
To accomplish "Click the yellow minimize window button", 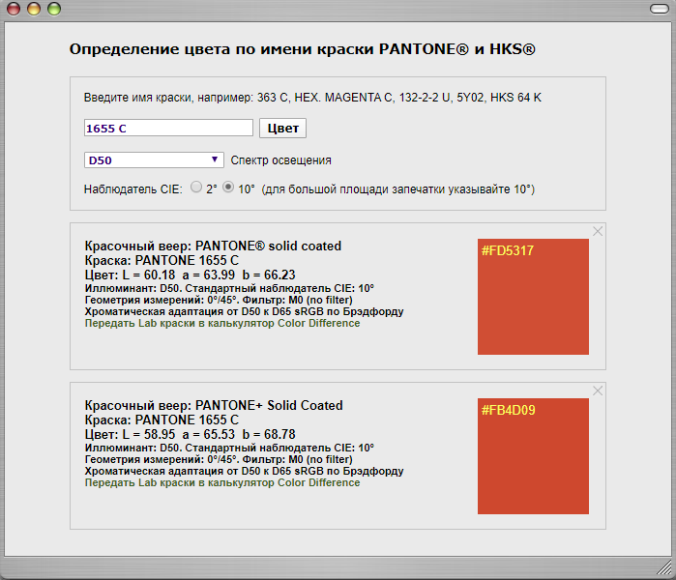I will [x=34, y=9].
